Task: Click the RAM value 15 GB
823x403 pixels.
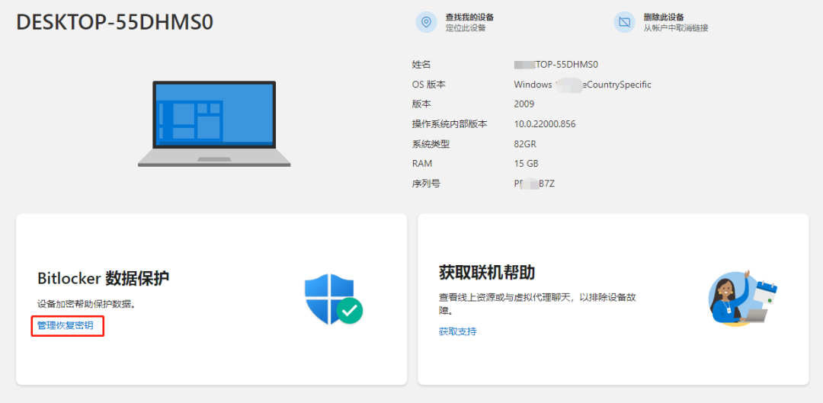Action: [526, 164]
